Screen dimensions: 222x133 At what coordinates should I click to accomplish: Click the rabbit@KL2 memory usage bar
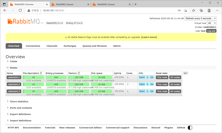tap(79, 84)
